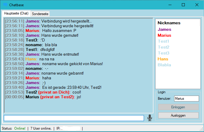
Task: Select Test3 in the Nicknames list
Action: pyautogui.click(x=163, y=53)
